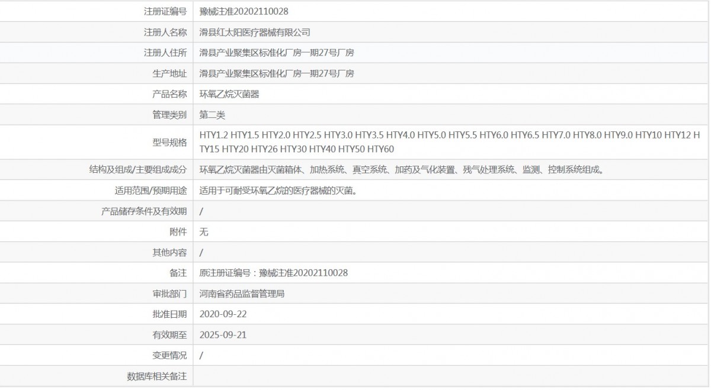
Task: Click the 附件 label
Action: coord(178,232)
